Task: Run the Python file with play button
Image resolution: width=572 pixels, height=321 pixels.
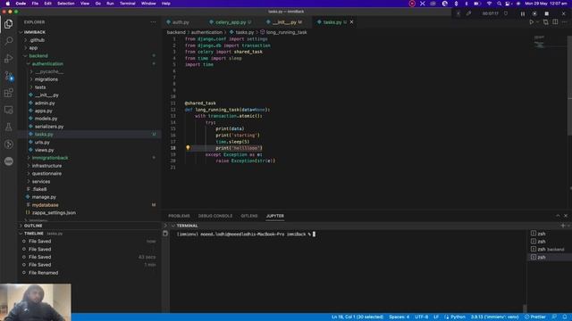Action: tap(531, 22)
